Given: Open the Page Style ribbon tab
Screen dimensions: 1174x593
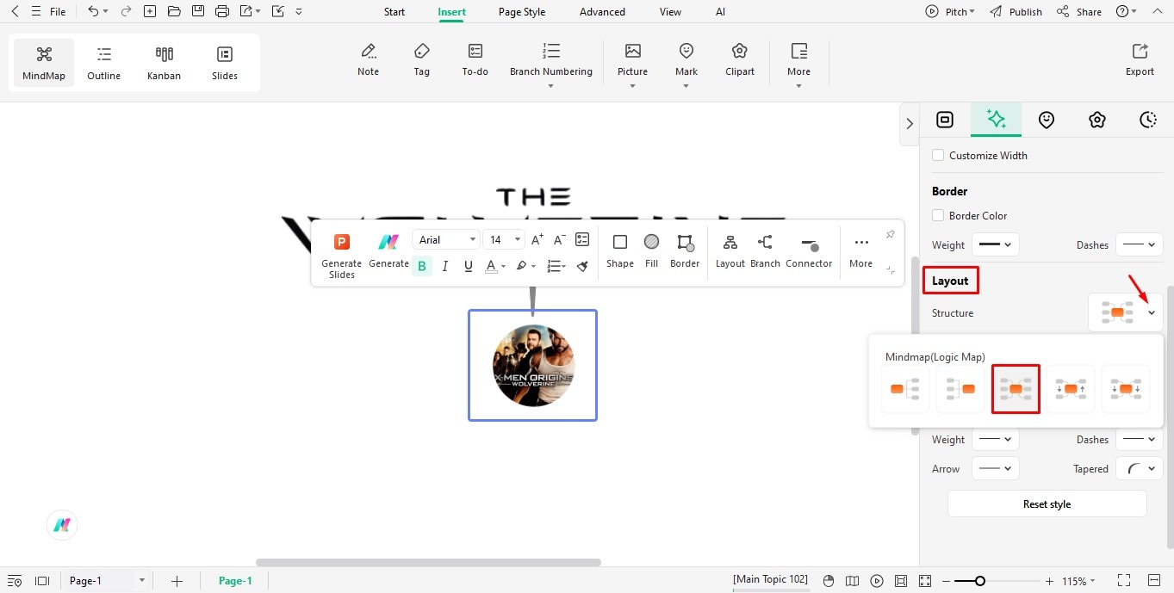Looking at the screenshot, I should point(522,12).
